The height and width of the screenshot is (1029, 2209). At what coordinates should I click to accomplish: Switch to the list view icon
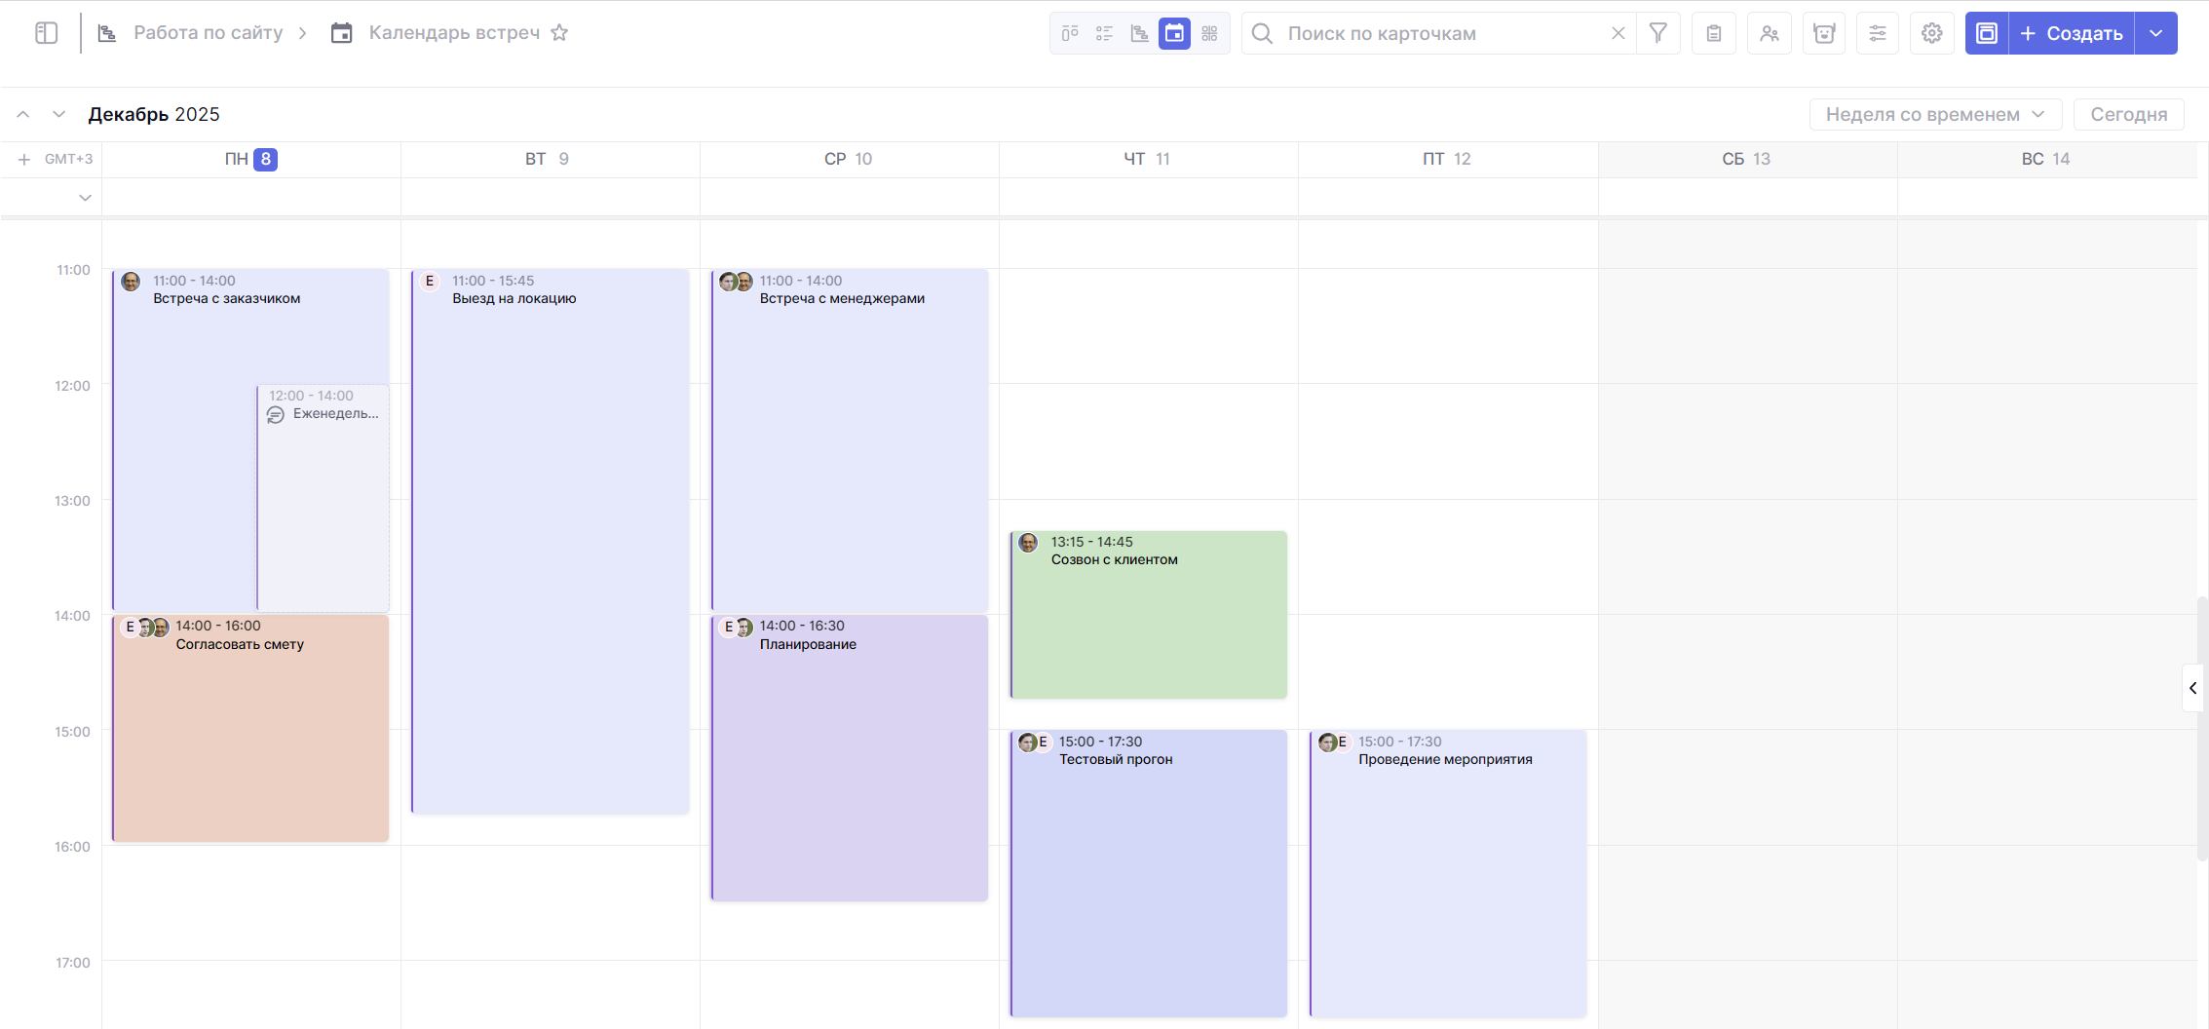tap(1104, 33)
